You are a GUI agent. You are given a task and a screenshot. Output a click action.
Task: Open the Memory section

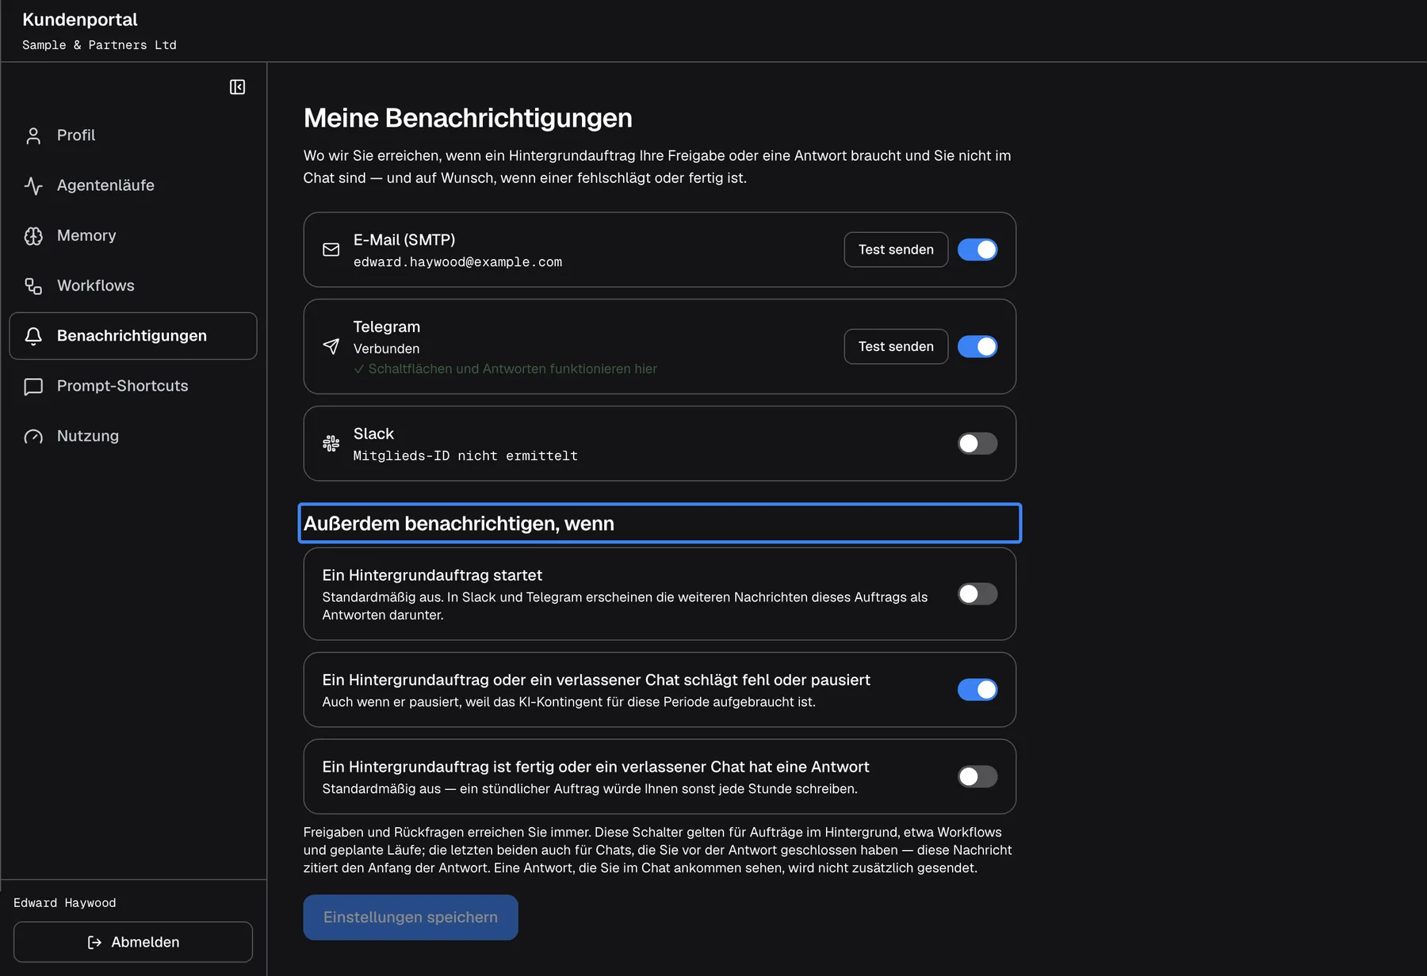click(x=133, y=235)
